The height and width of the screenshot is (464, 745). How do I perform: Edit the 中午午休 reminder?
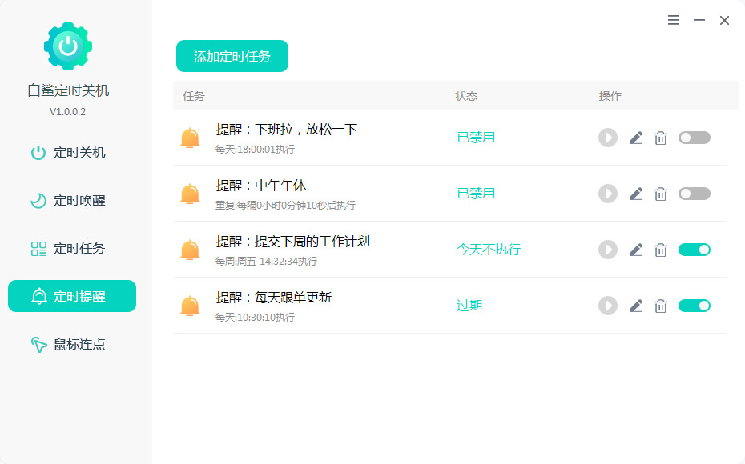pyautogui.click(x=636, y=194)
